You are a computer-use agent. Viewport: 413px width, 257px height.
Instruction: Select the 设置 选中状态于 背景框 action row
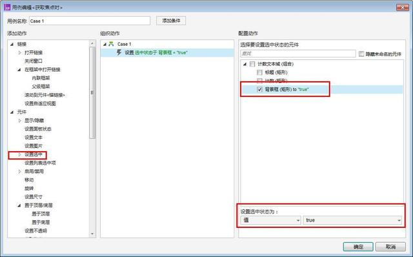pyautogui.click(x=167, y=53)
